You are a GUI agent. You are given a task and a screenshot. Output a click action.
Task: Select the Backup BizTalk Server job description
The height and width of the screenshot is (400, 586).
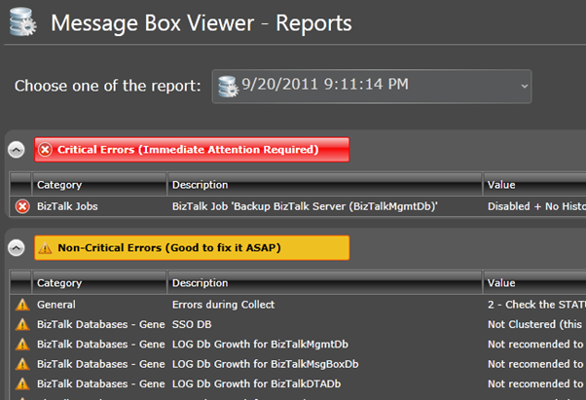305,206
